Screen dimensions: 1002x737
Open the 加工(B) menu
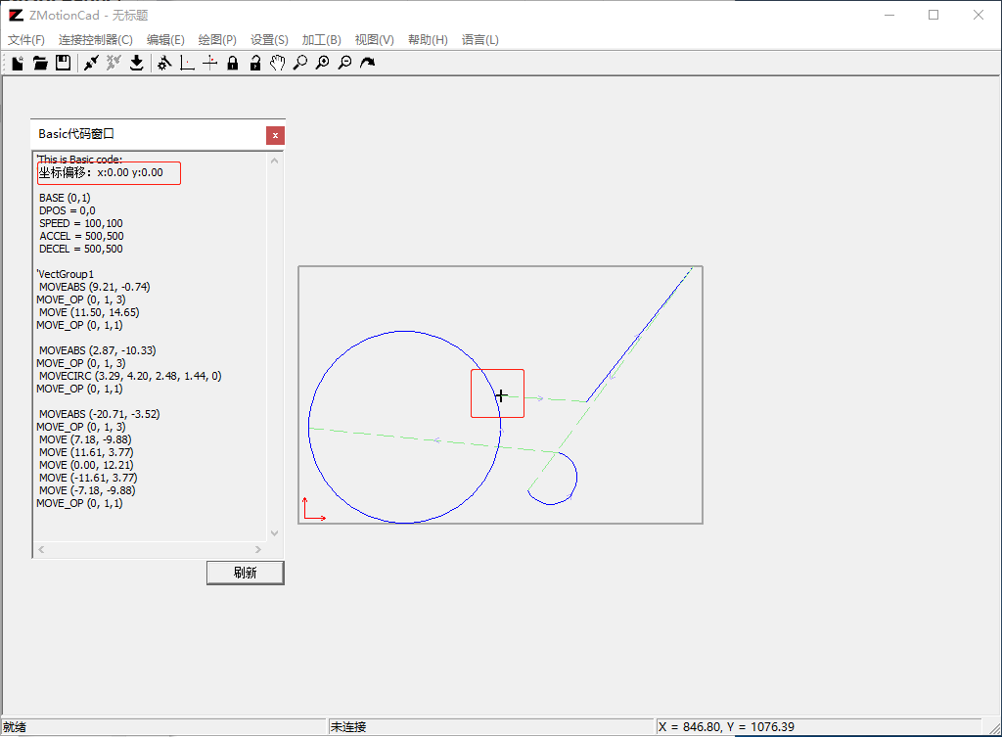pos(321,39)
